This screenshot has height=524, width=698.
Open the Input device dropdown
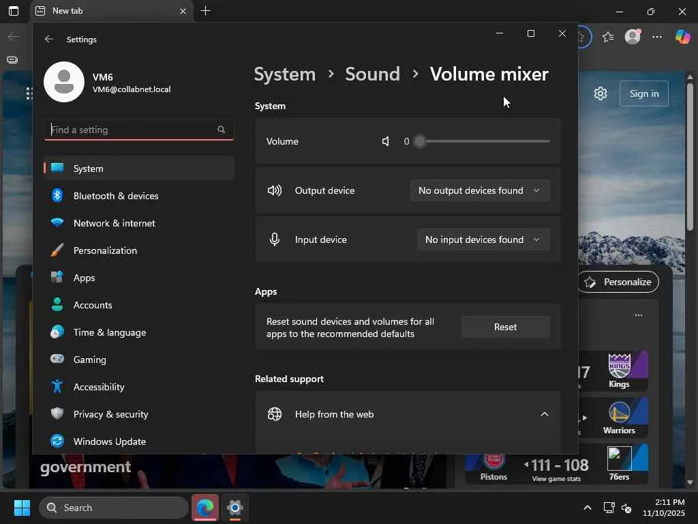483,239
